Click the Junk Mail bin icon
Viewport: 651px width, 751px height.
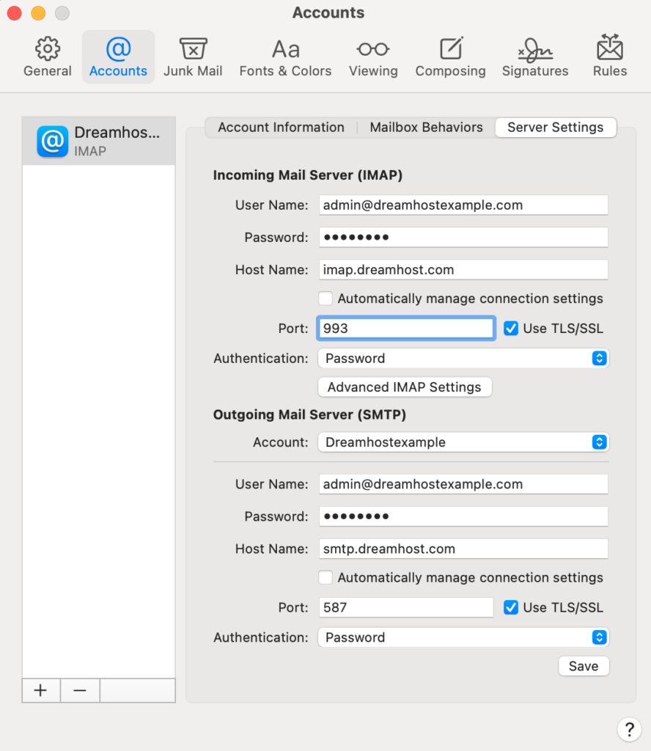click(193, 50)
